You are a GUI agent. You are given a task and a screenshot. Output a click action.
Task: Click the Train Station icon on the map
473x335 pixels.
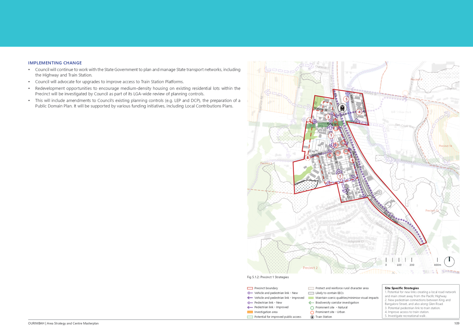coord(342,108)
